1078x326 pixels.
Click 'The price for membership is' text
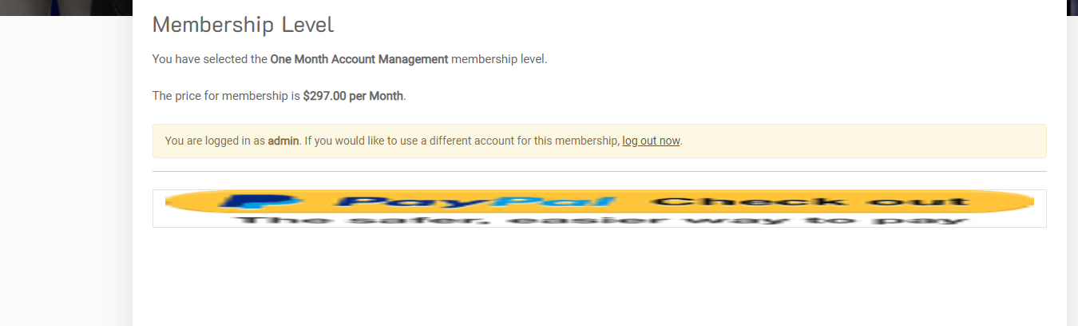pos(226,96)
